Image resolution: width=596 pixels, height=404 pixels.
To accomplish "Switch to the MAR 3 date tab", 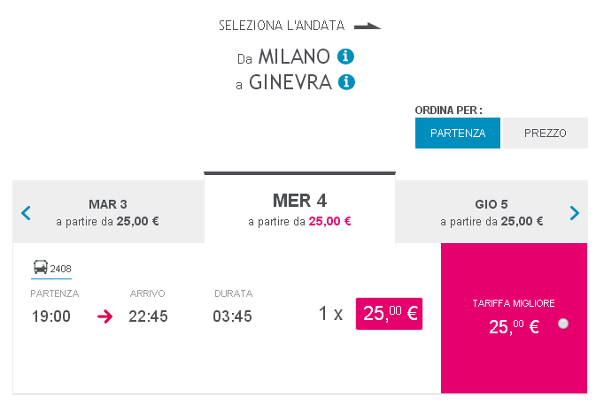I will click(x=108, y=212).
